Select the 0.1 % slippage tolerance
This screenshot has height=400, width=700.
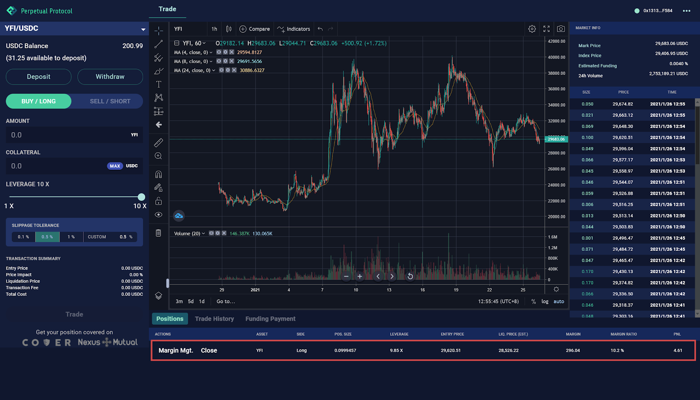(x=24, y=237)
